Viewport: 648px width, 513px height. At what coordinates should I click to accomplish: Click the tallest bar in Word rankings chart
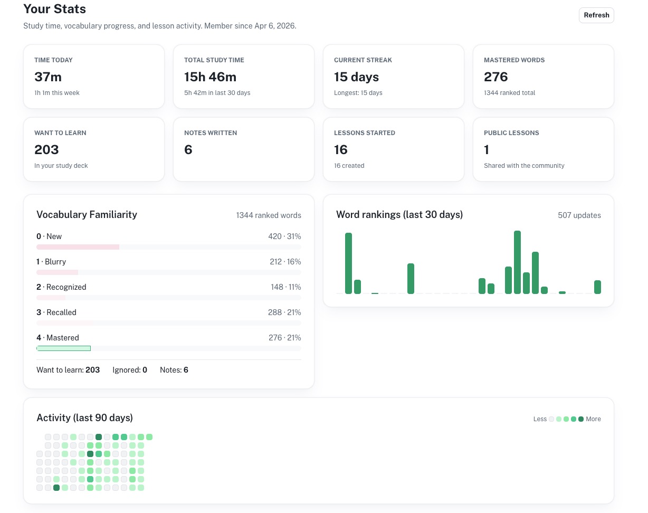517,262
